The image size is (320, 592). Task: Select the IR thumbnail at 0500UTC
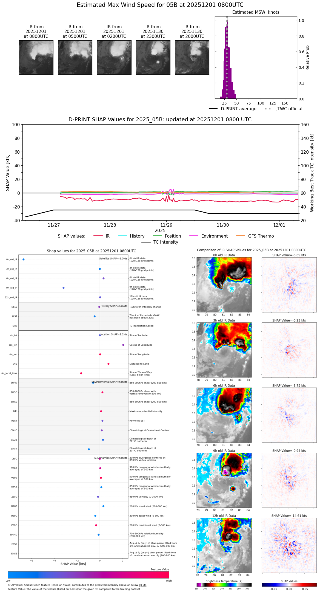coord(75,57)
